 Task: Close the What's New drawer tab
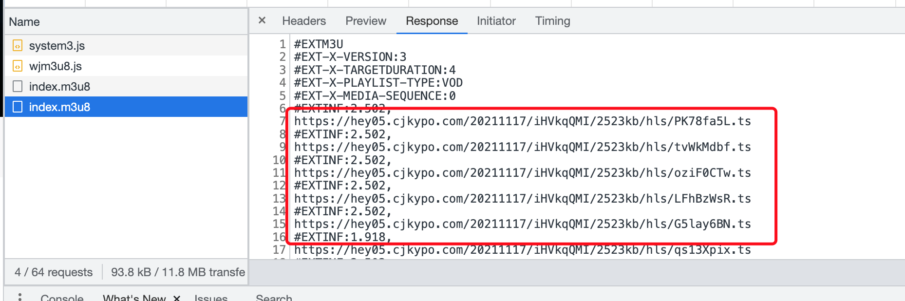click(x=177, y=298)
